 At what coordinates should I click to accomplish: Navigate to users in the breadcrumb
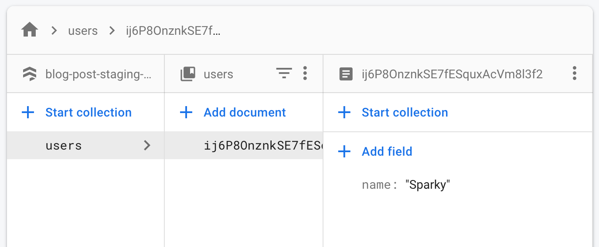pos(83,31)
